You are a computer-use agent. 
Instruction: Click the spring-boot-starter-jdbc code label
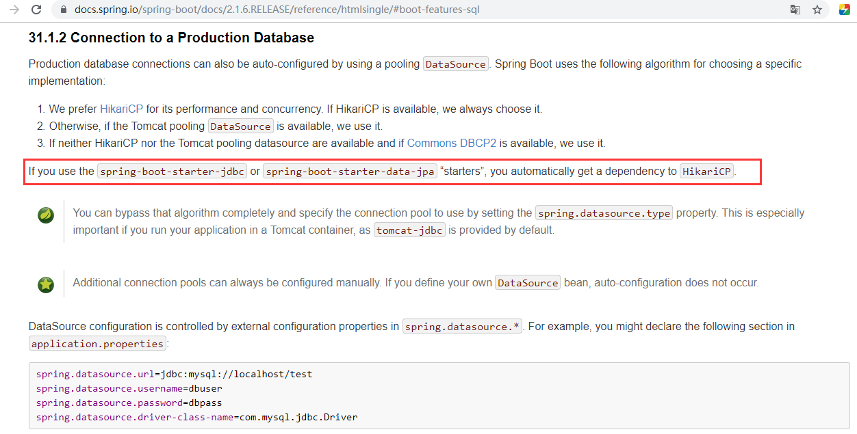(x=172, y=171)
